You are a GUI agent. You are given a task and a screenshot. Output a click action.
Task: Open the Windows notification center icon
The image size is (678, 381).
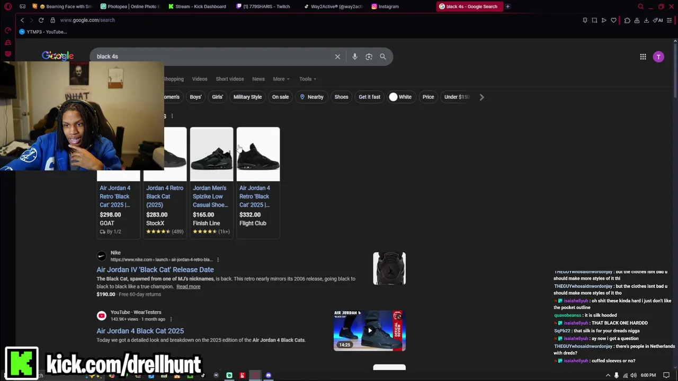[x=666, y=375]
